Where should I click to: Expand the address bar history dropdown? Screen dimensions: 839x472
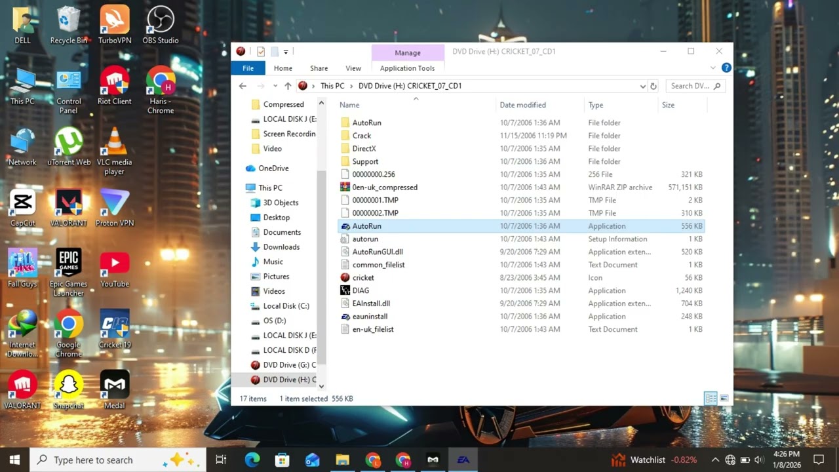pyautogui.click(x=643, y=86)
